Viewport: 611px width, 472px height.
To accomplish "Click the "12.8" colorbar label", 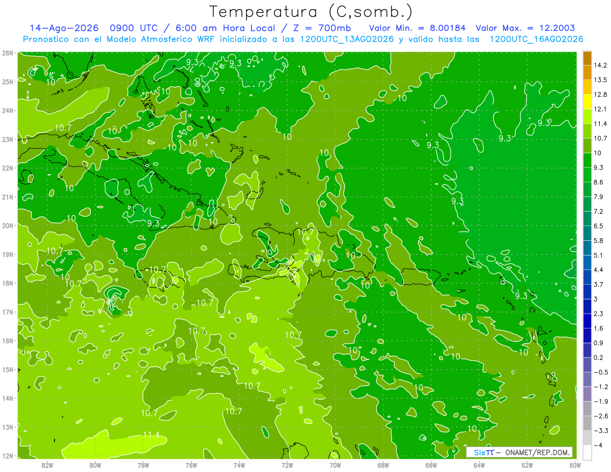I will pos(601,95).
